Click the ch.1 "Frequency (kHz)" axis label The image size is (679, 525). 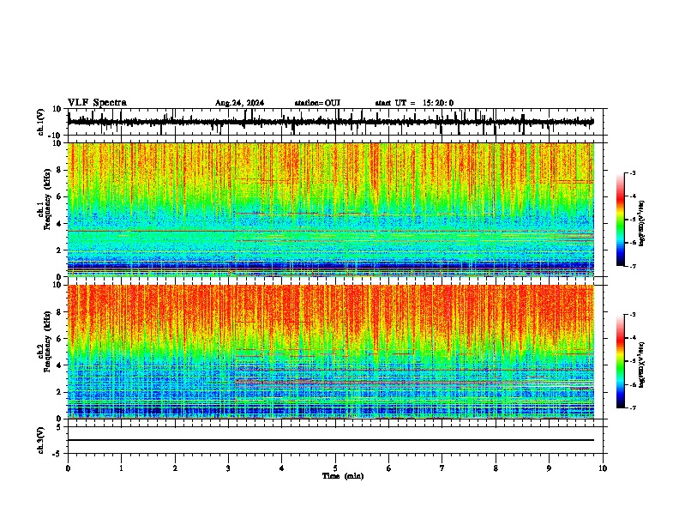tap(47, 199)
